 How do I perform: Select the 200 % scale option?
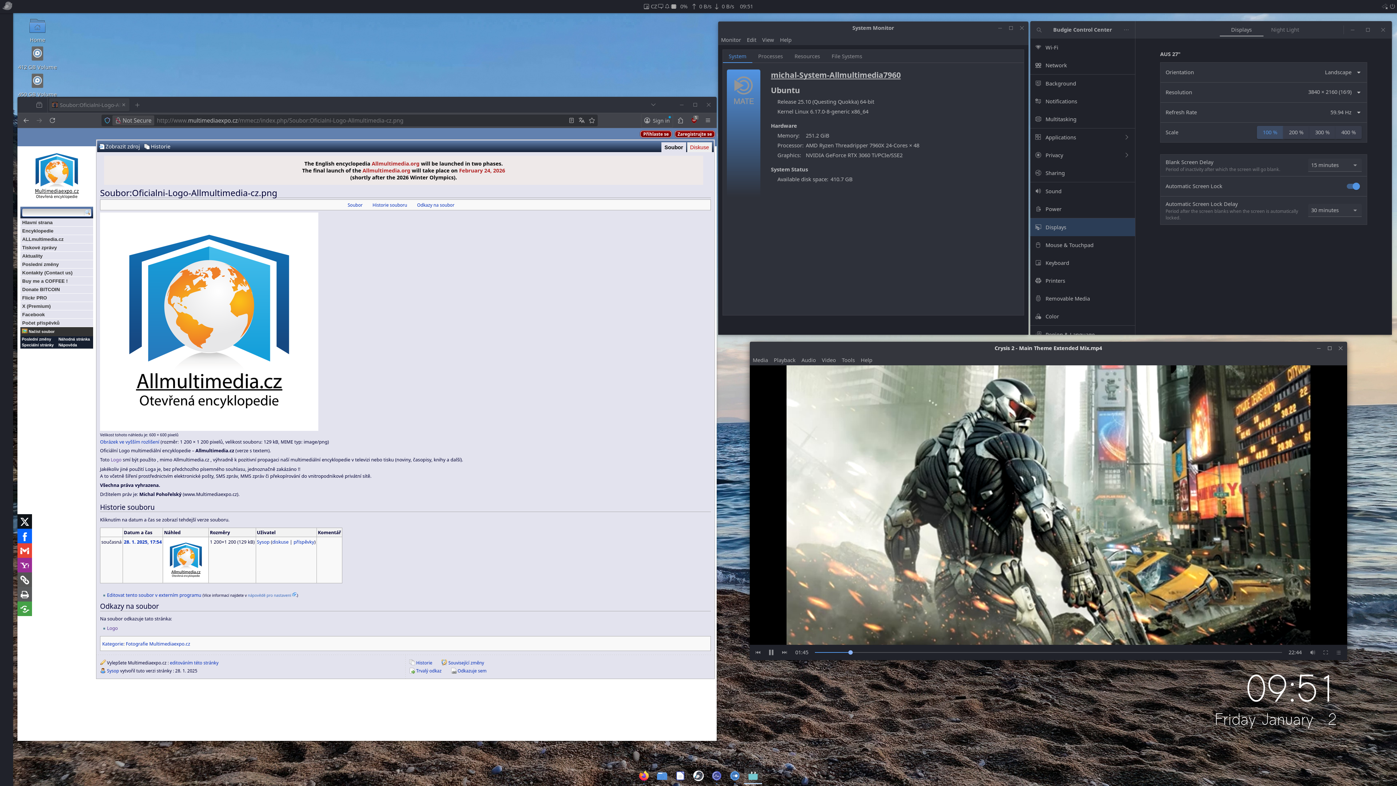point(1295,132)
